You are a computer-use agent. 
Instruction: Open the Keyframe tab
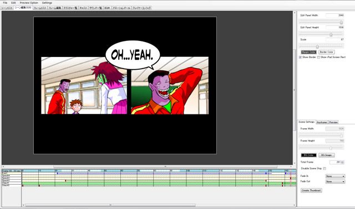(x=322, y=122)
